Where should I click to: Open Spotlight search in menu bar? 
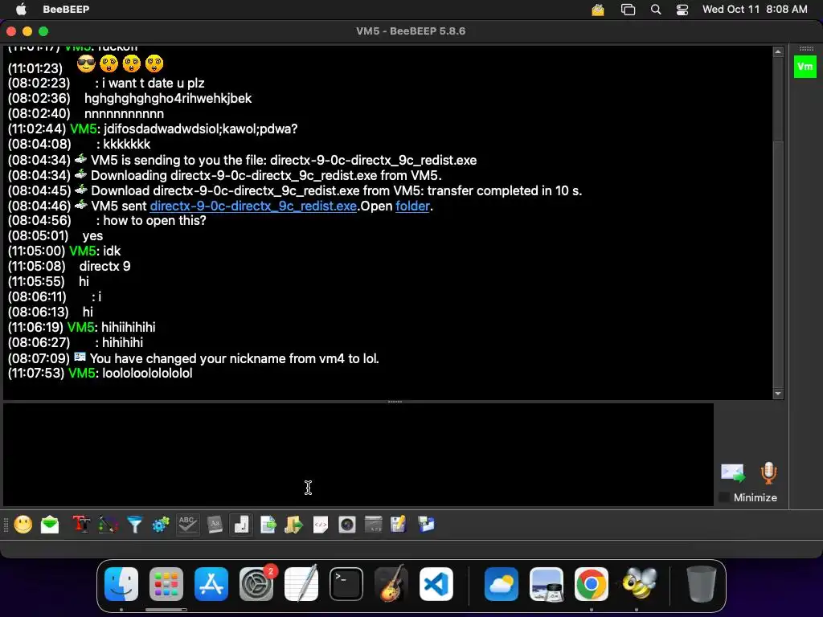656,10
